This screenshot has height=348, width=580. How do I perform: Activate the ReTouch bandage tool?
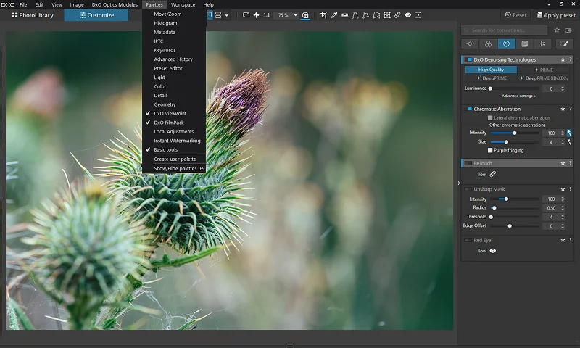point(493,174)
